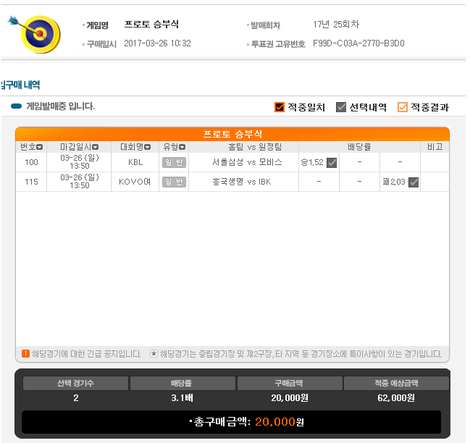This screenshot has height=443, width=470.
Task: Click the KOVO여 league cell
Action: (x=135, y=182)
